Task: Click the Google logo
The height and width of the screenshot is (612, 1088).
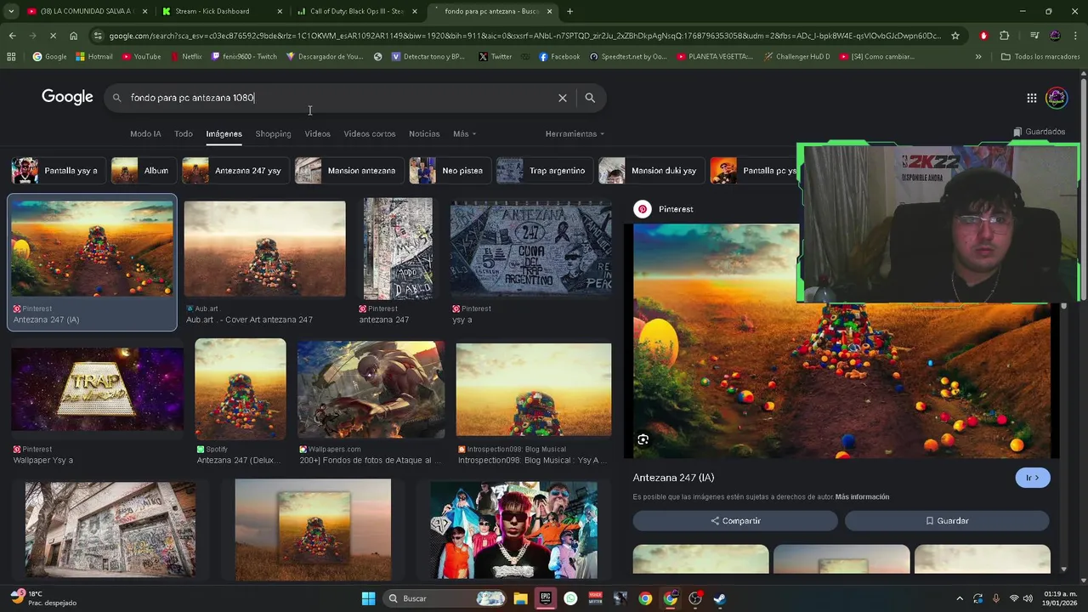Action: pyautogui.click(x=67, y=97)
